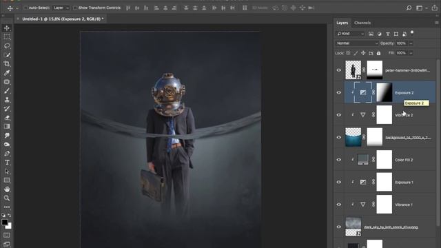Select the Color Fill 2 layer name
Image resolution: width=441 pixels, height=248 pixels.
coord(404,160)
